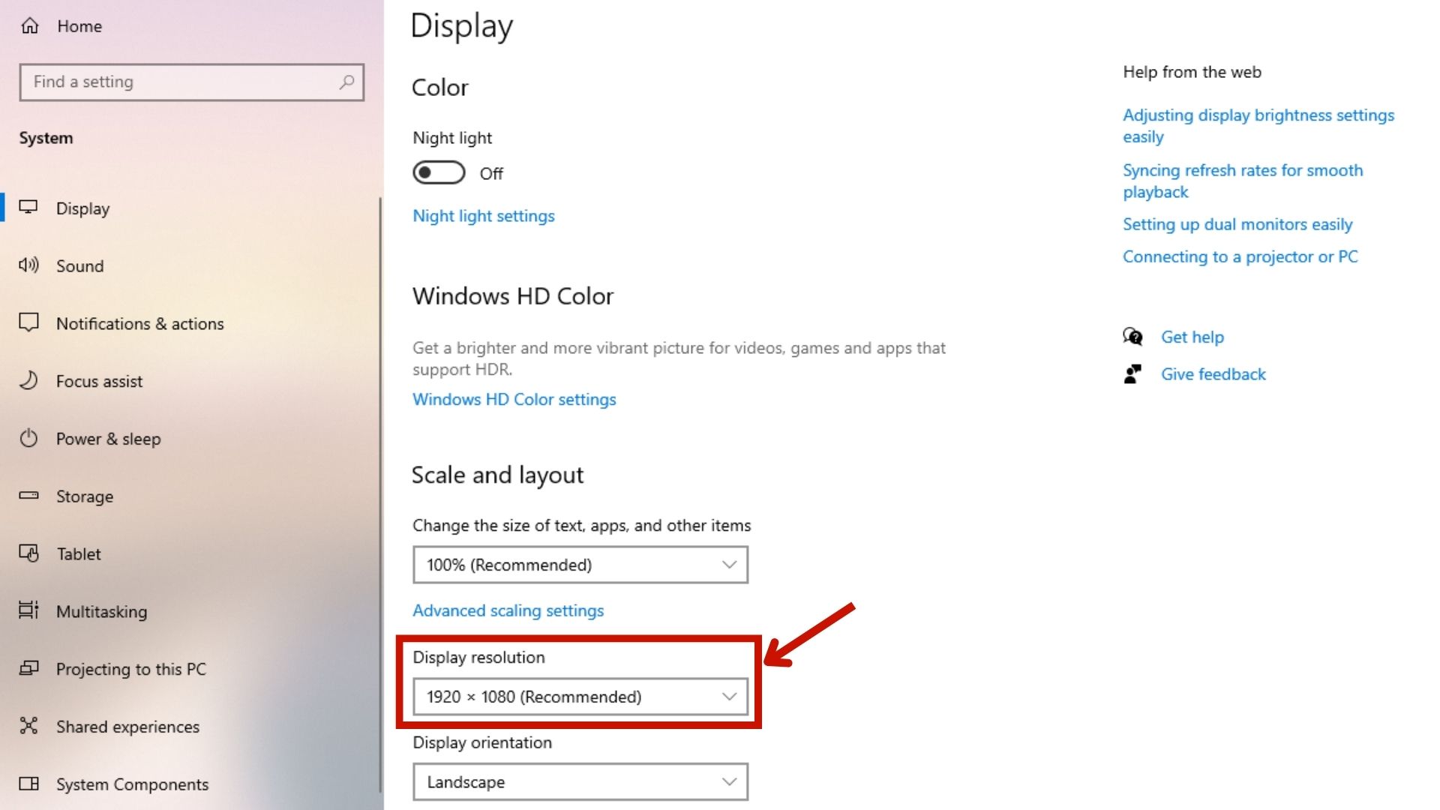Focus the Find a setting field
Screen dimensions: 1440x810
pos(192,82)
